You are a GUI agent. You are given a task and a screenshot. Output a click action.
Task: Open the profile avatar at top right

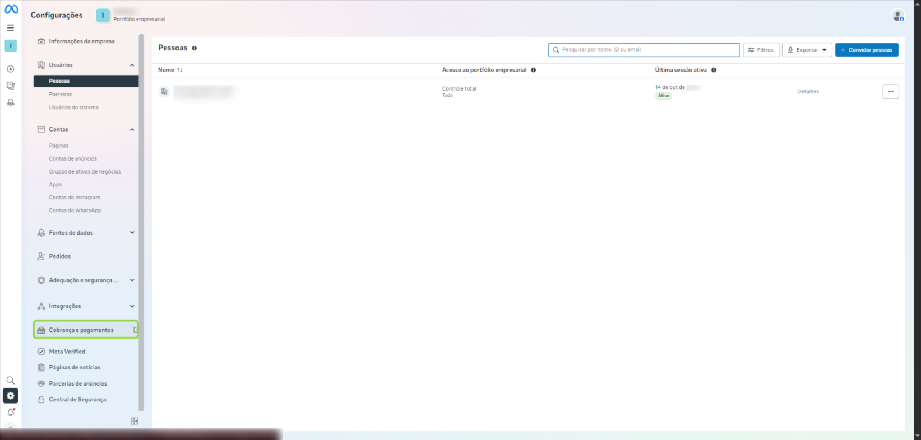click(x=897, y=16)
